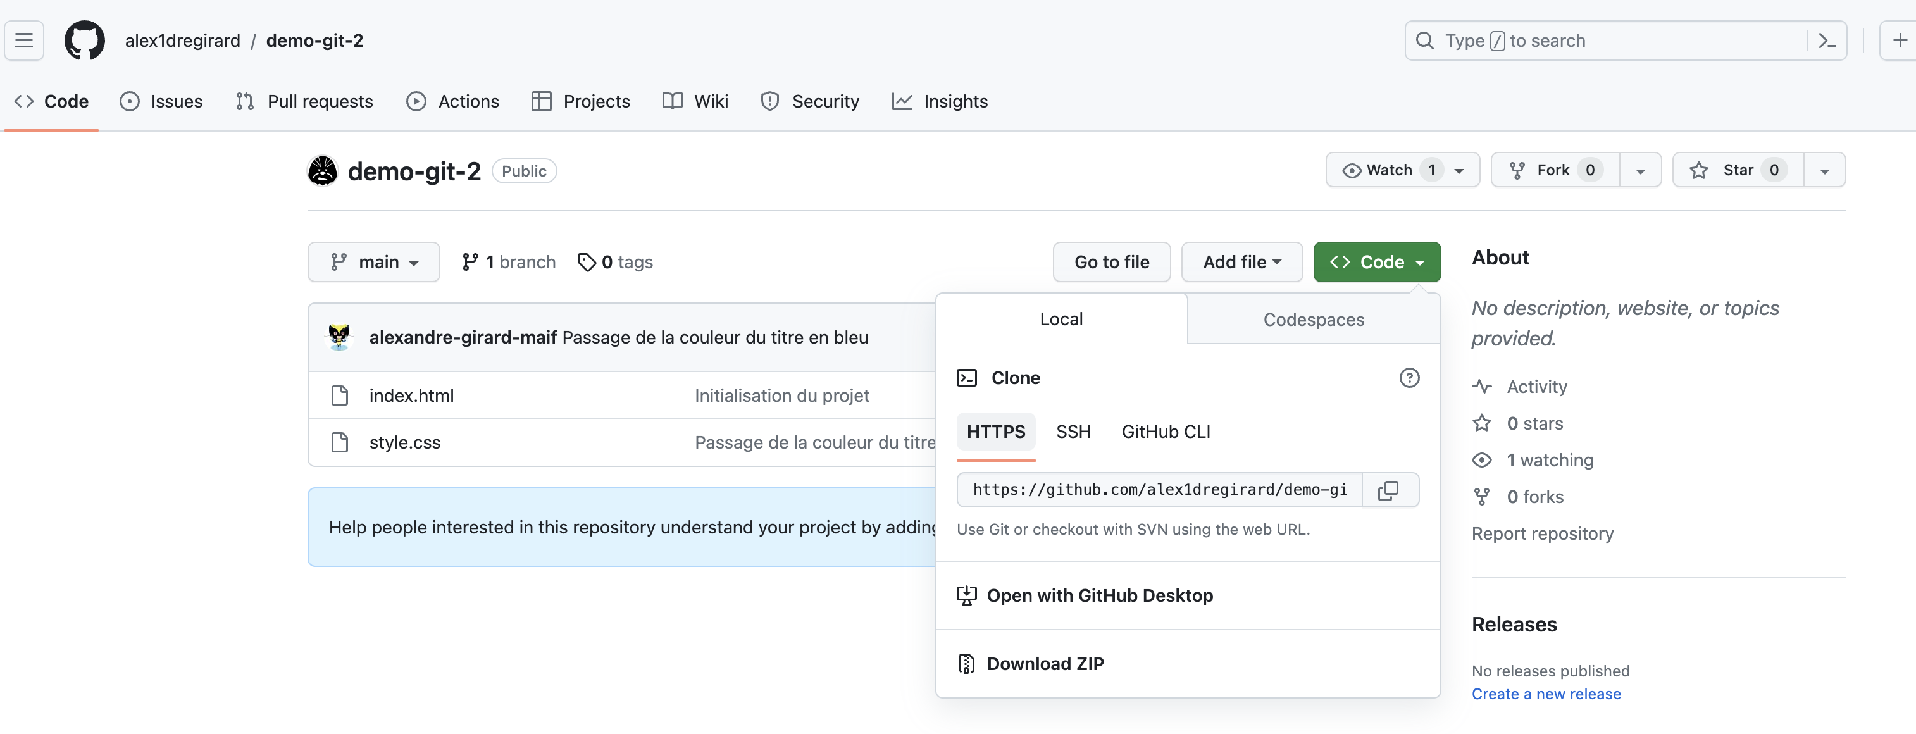Open the dropdown arrow next to Fork
Screen dimensions: 1916x734
[x=1640, y=170]
